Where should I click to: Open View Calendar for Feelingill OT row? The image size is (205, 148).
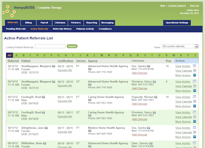click(x=184, y=117)
